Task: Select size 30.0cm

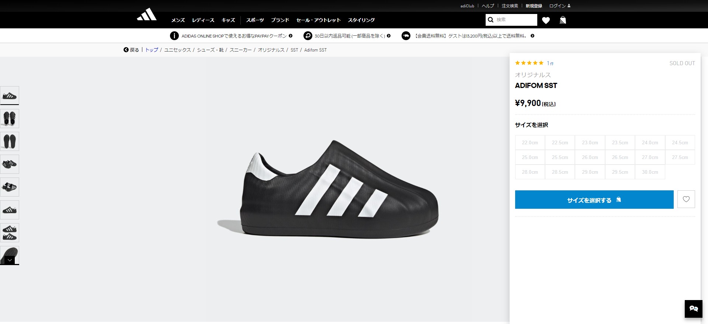Action: 650,172
